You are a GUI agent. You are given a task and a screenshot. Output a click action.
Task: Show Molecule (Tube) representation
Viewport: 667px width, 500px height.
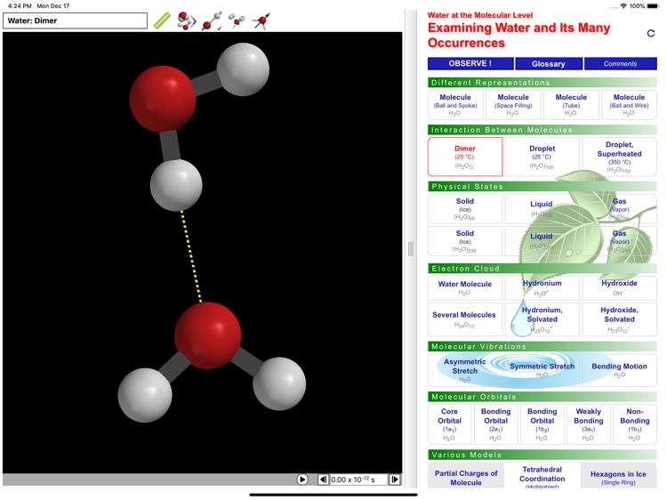click(571, 104)
